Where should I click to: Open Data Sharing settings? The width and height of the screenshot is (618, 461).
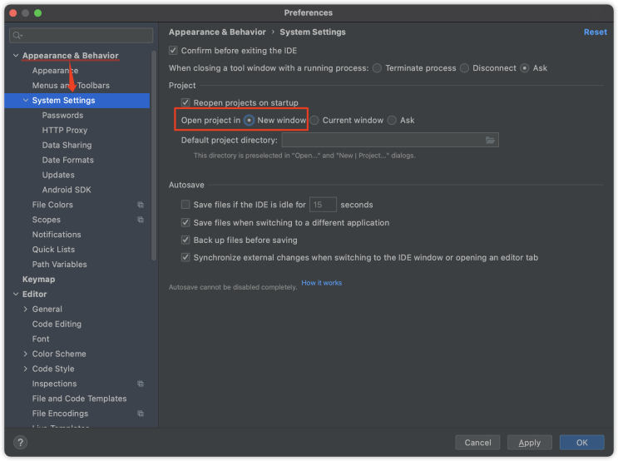[x=67, y=145]
